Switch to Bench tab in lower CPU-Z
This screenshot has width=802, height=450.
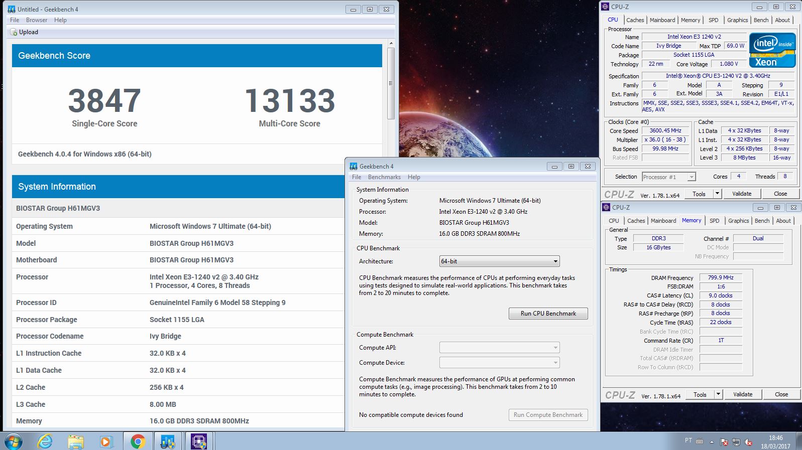pos(762,221)
